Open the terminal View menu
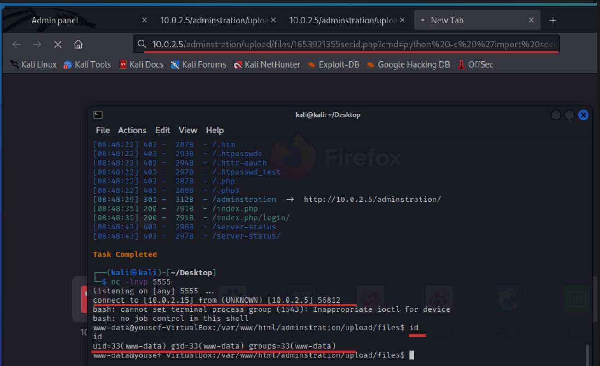The width and height of the screenshot is (600, 366). click(x=188, y=130)
